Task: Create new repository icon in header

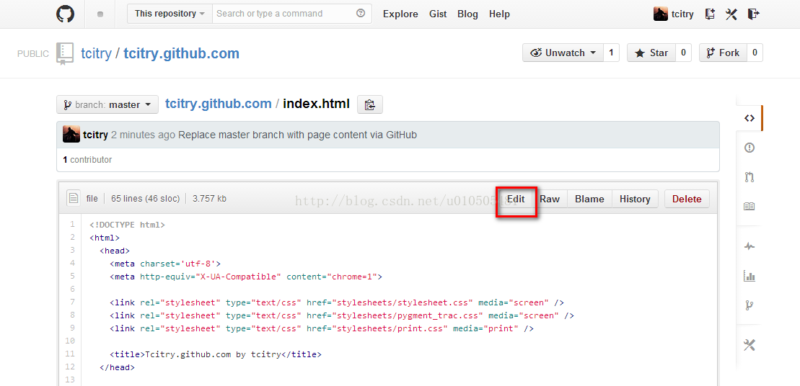Action: [711, 14]
